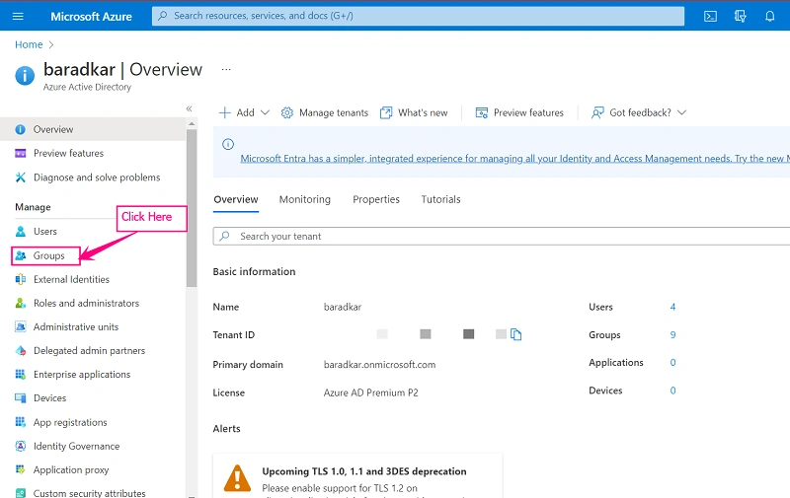Open the portal hamburger menu
The image size is (790, 498).
[18, 16]
